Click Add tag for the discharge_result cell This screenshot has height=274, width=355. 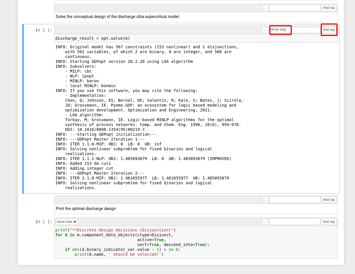coord(329,30)
